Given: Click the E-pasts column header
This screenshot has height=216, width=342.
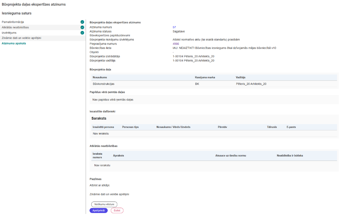Looking at the screenshot, I should click(x=291, y=127).
